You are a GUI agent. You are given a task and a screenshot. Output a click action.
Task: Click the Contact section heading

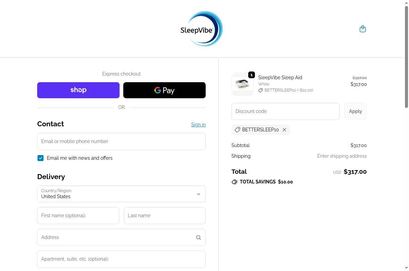click(51, 124)
